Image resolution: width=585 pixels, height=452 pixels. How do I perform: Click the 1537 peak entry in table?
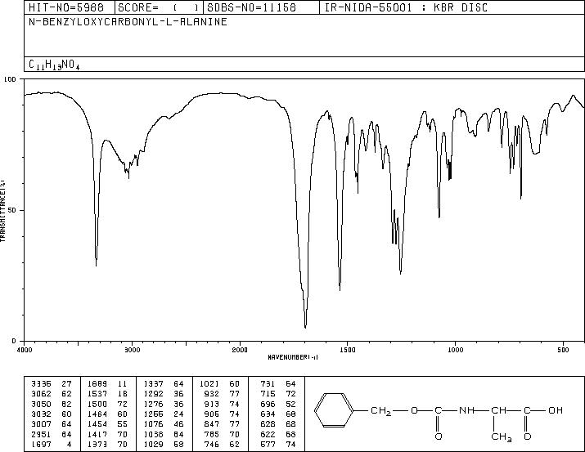(107, 394)
